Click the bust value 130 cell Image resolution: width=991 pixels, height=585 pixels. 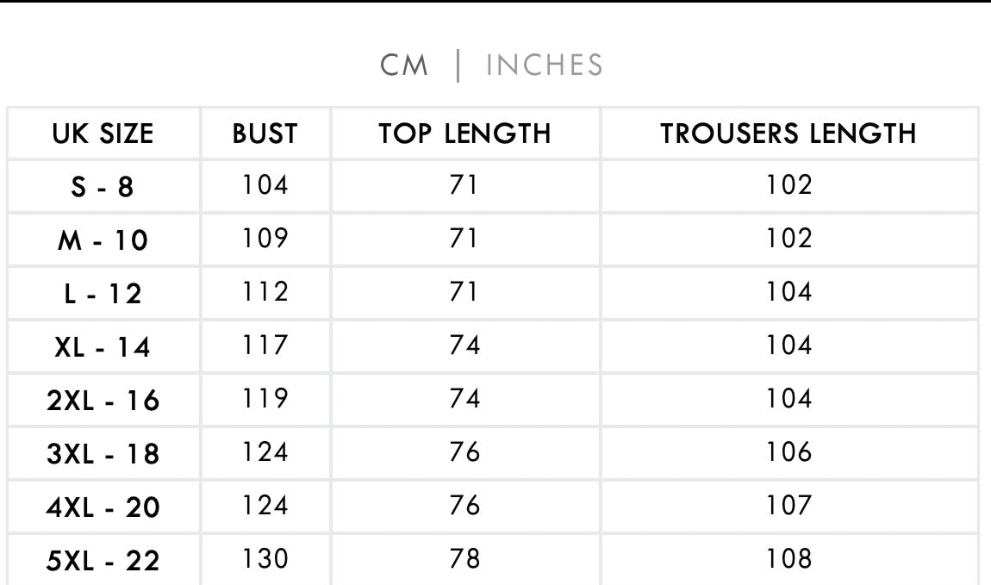265,559
